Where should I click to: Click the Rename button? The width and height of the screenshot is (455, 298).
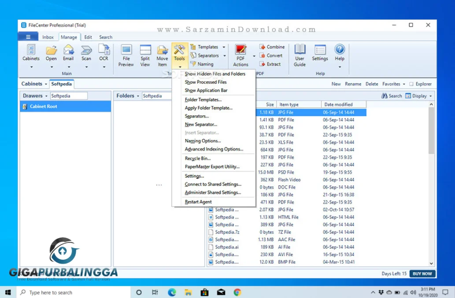coord(353,84)
